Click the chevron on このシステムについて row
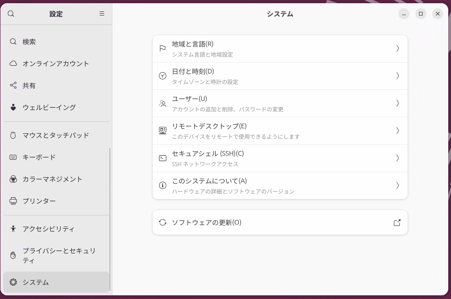 tap(398, 185)
